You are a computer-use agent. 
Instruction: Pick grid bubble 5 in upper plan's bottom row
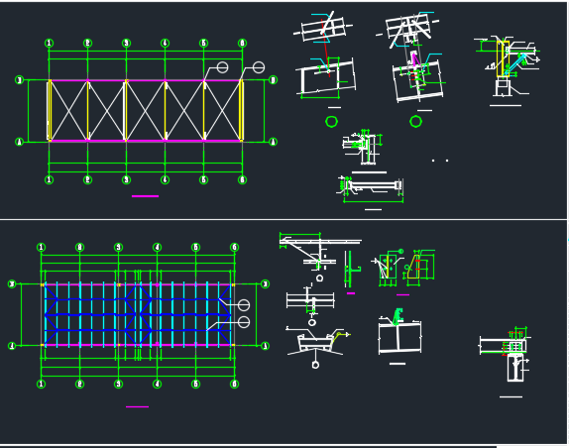pyautogui.click(x=203, y=179)
